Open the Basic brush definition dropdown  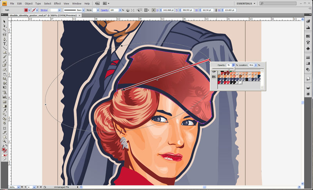[83, 10]
